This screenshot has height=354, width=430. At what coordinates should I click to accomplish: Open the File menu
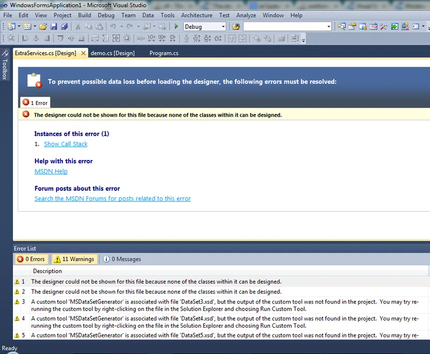(x=8, y=16)
